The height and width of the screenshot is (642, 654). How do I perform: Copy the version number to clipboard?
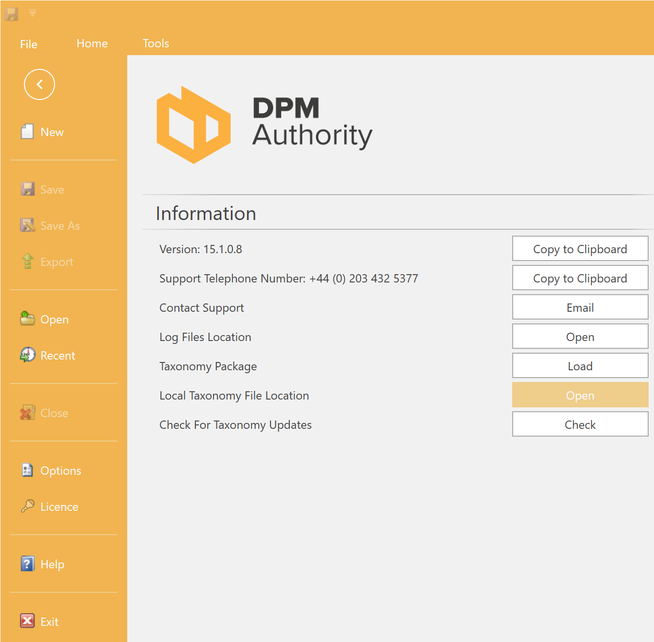click(x=580, y=249)
